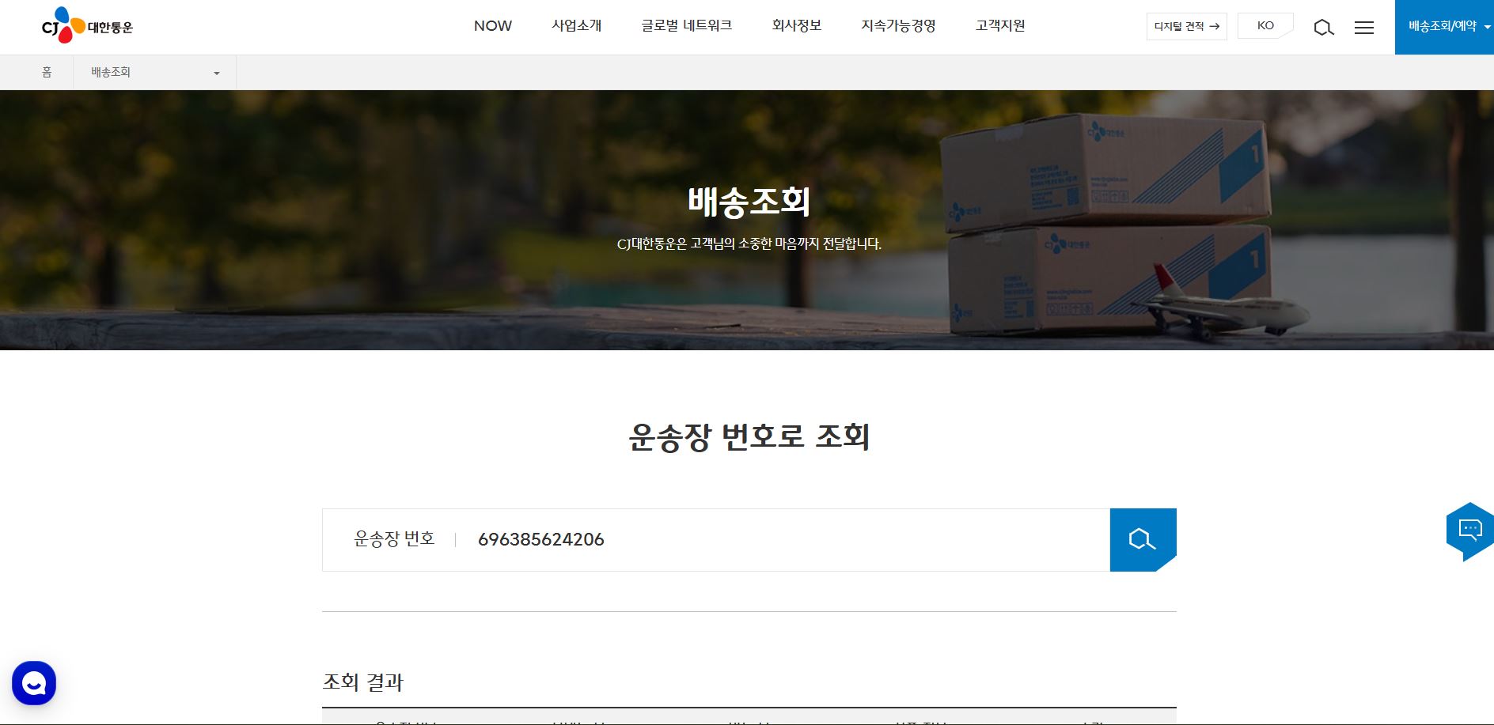Open the 사업소개 menu
1494x725 pixels.
pos(576,26)
